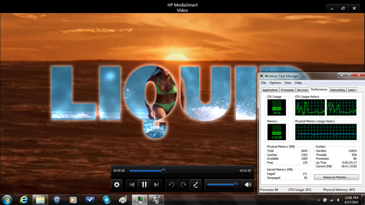365x205 pixels.
Task: Select the MediaSmart Video taskbar button
Action: 156,200
